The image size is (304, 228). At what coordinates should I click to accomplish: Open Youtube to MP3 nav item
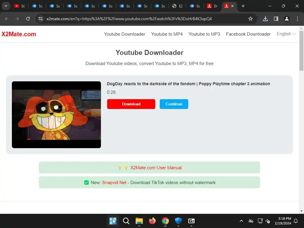[204, 34]
